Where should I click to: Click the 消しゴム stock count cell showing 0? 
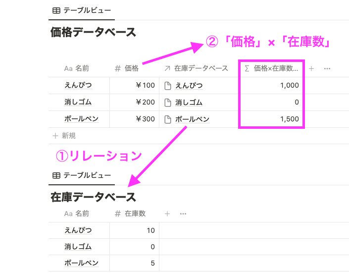(x=135, y=247)
